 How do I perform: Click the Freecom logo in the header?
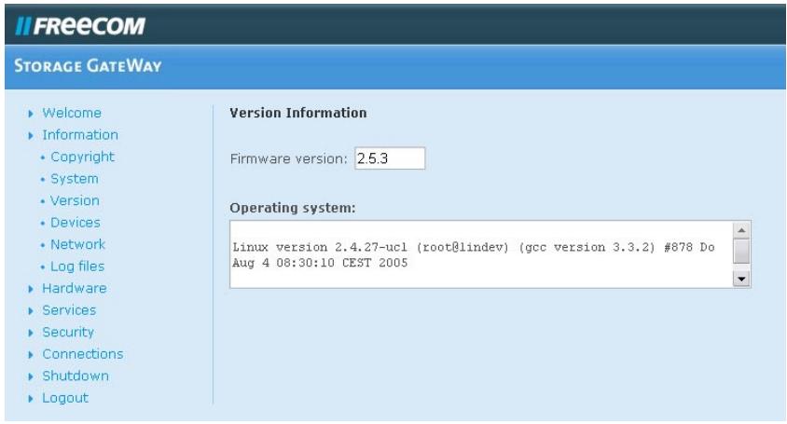[80, 25]
